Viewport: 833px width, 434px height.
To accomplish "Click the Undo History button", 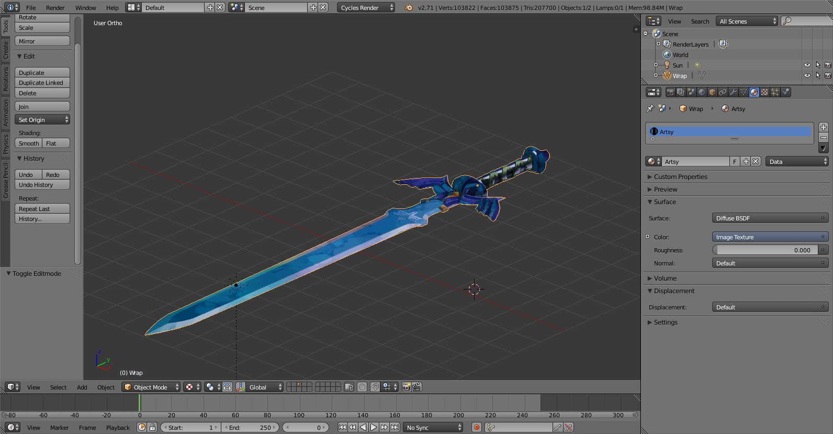I will pos(42,185).
